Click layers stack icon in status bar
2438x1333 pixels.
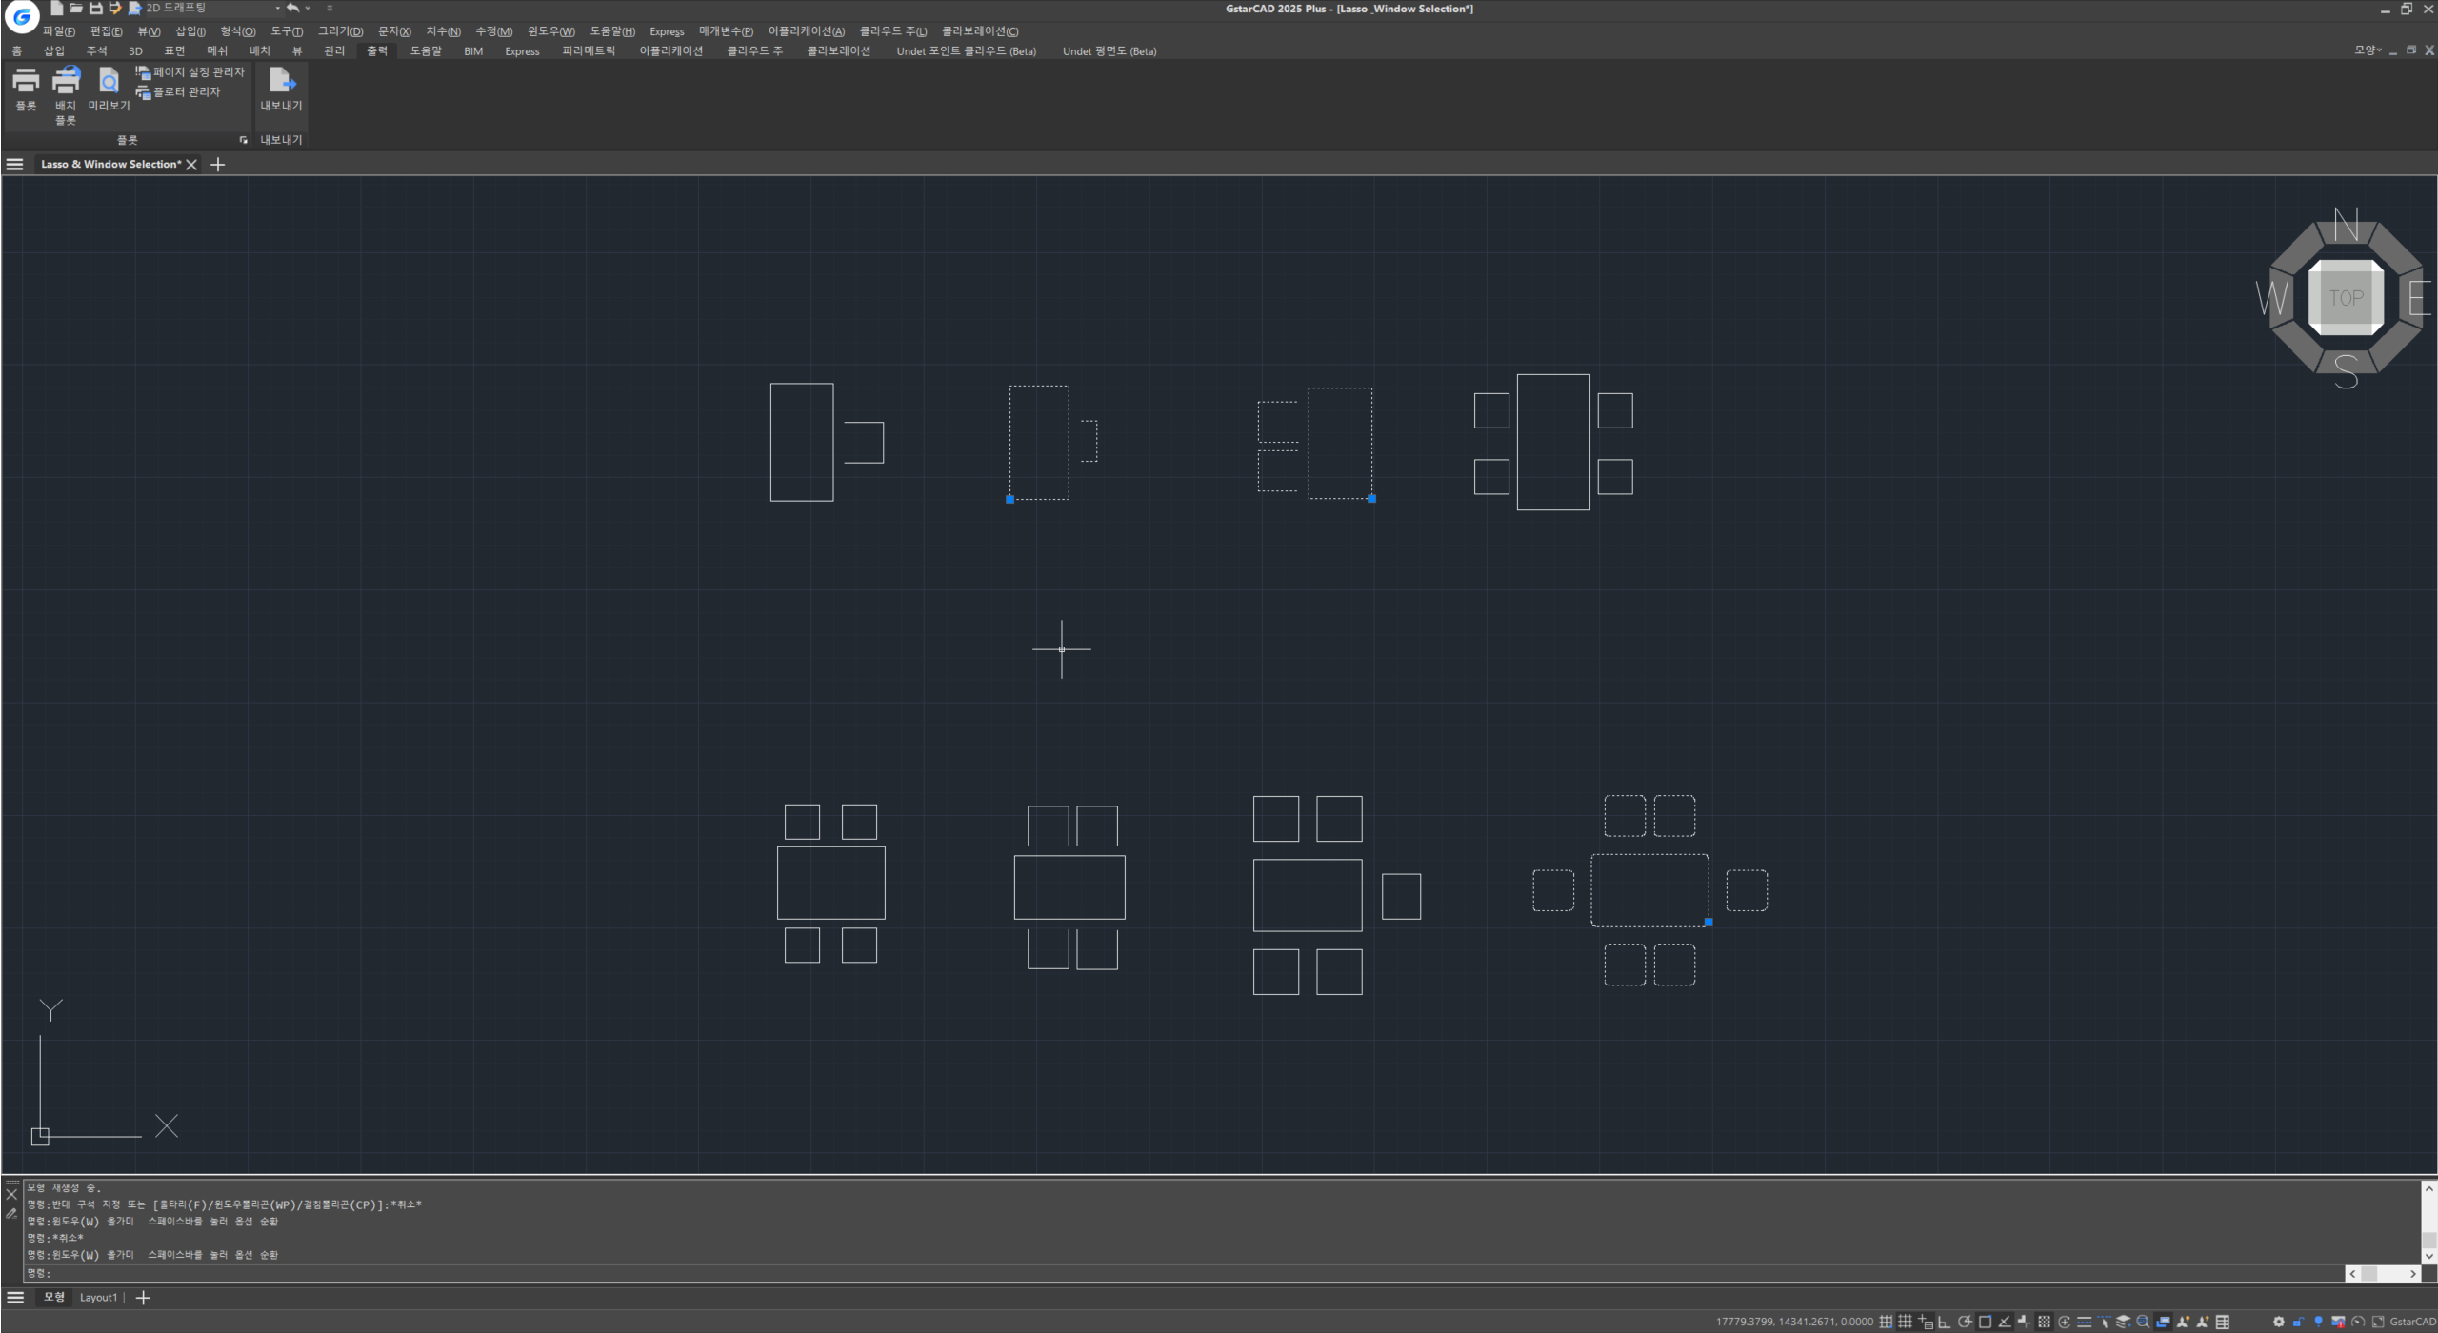point(2123,1322)
